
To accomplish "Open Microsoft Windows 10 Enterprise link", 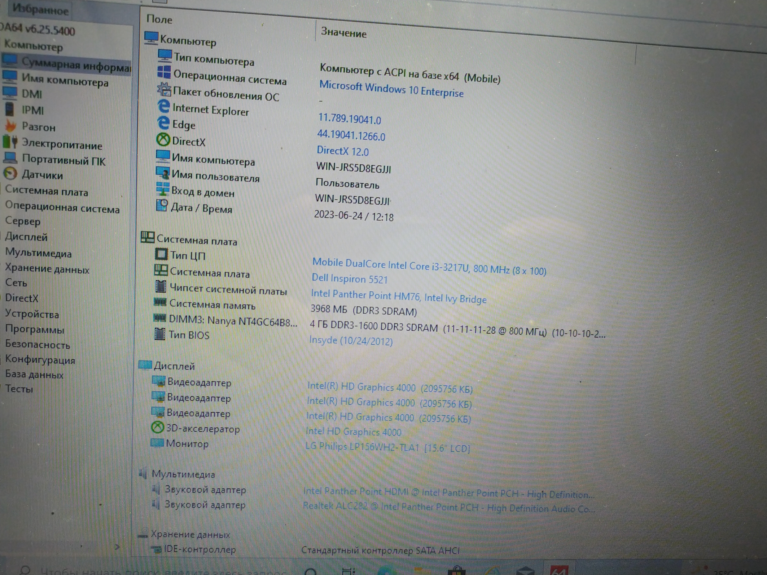I will (391, 89).
